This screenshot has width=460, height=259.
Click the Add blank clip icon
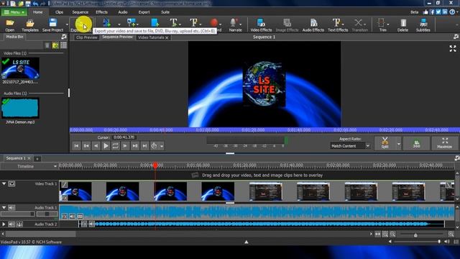tap(155, 22)
